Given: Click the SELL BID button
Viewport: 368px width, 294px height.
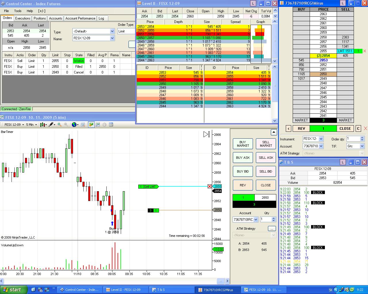Looking at the screenshot, I should coord(266,171).
